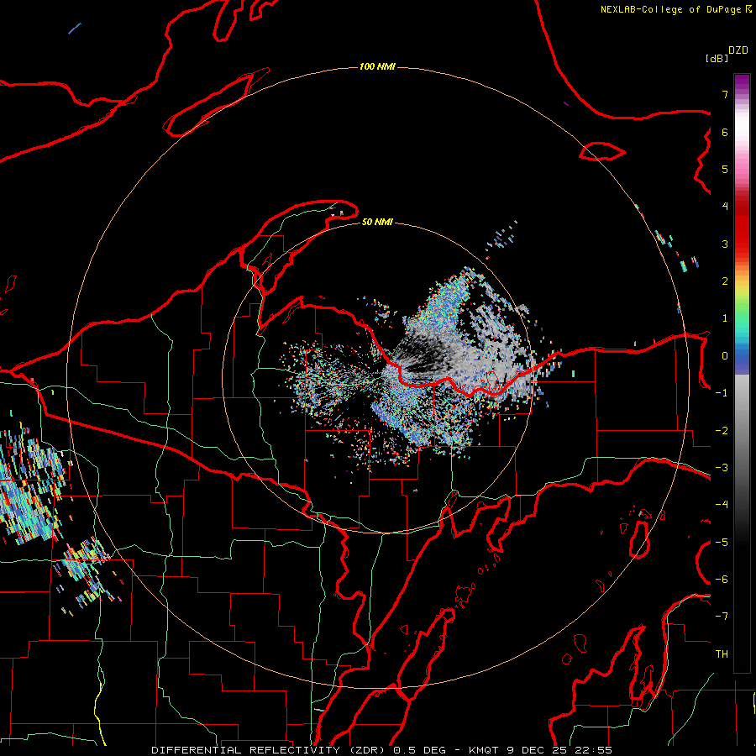The height and width of the screenshot is (756, 756).
Task: Select the -7 dB scale label
Action: 722,617
